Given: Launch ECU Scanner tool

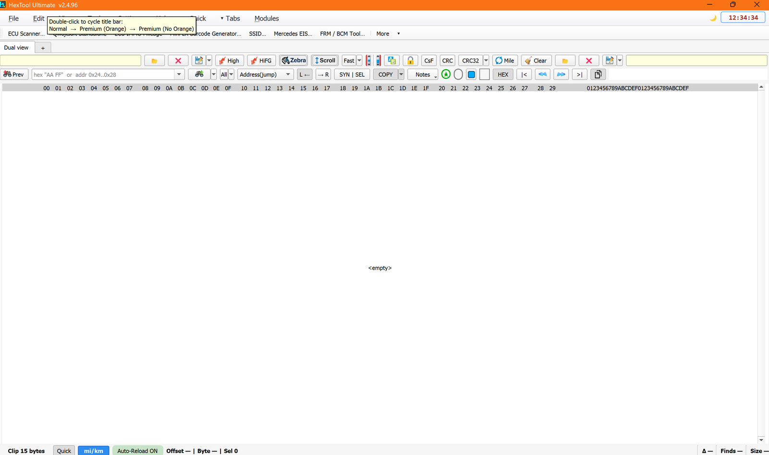Looking at the screenshot, I should [x=26, y=34].
